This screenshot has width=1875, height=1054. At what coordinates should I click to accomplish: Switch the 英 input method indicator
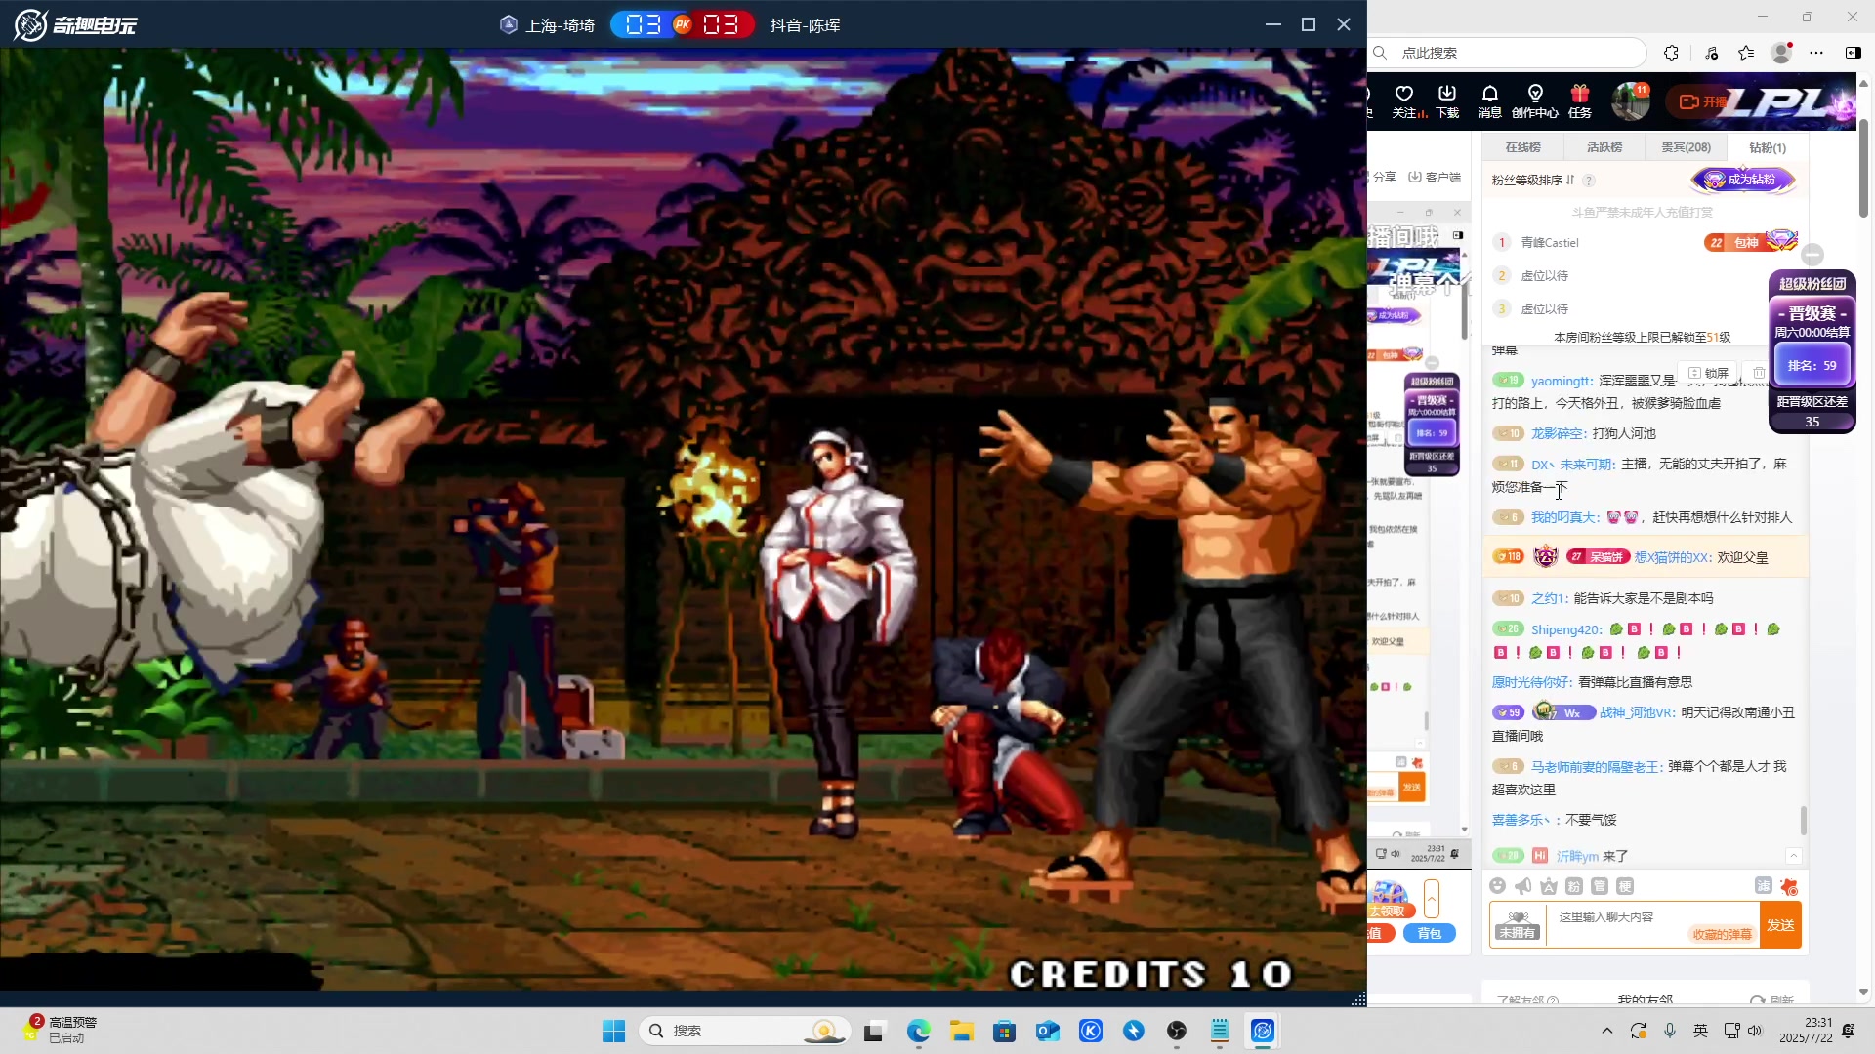1700,1031
